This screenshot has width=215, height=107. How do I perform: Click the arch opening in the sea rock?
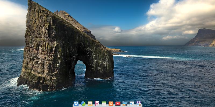(80, 69)
